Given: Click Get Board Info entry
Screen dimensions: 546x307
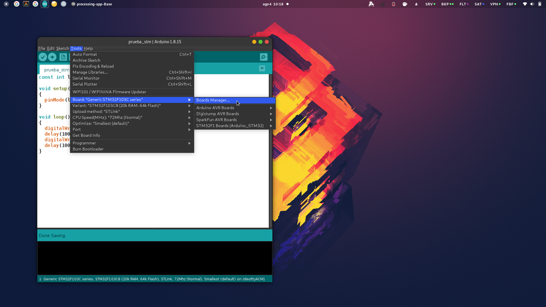Looking at the screenshot, I should [132, 135].
